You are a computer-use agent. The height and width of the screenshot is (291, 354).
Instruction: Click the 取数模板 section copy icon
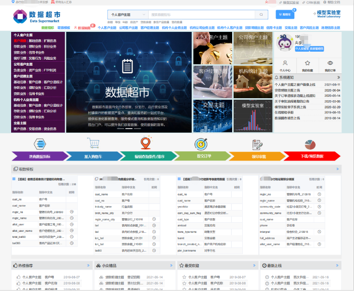tap(16, 169)
